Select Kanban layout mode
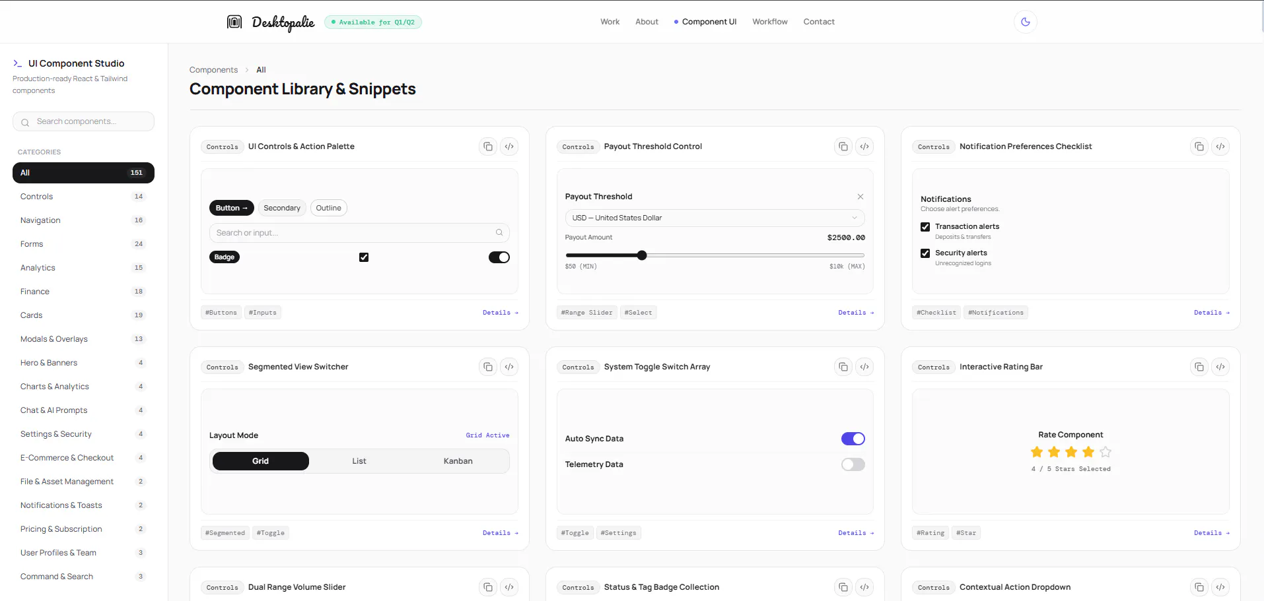 [x=458, y=461]
